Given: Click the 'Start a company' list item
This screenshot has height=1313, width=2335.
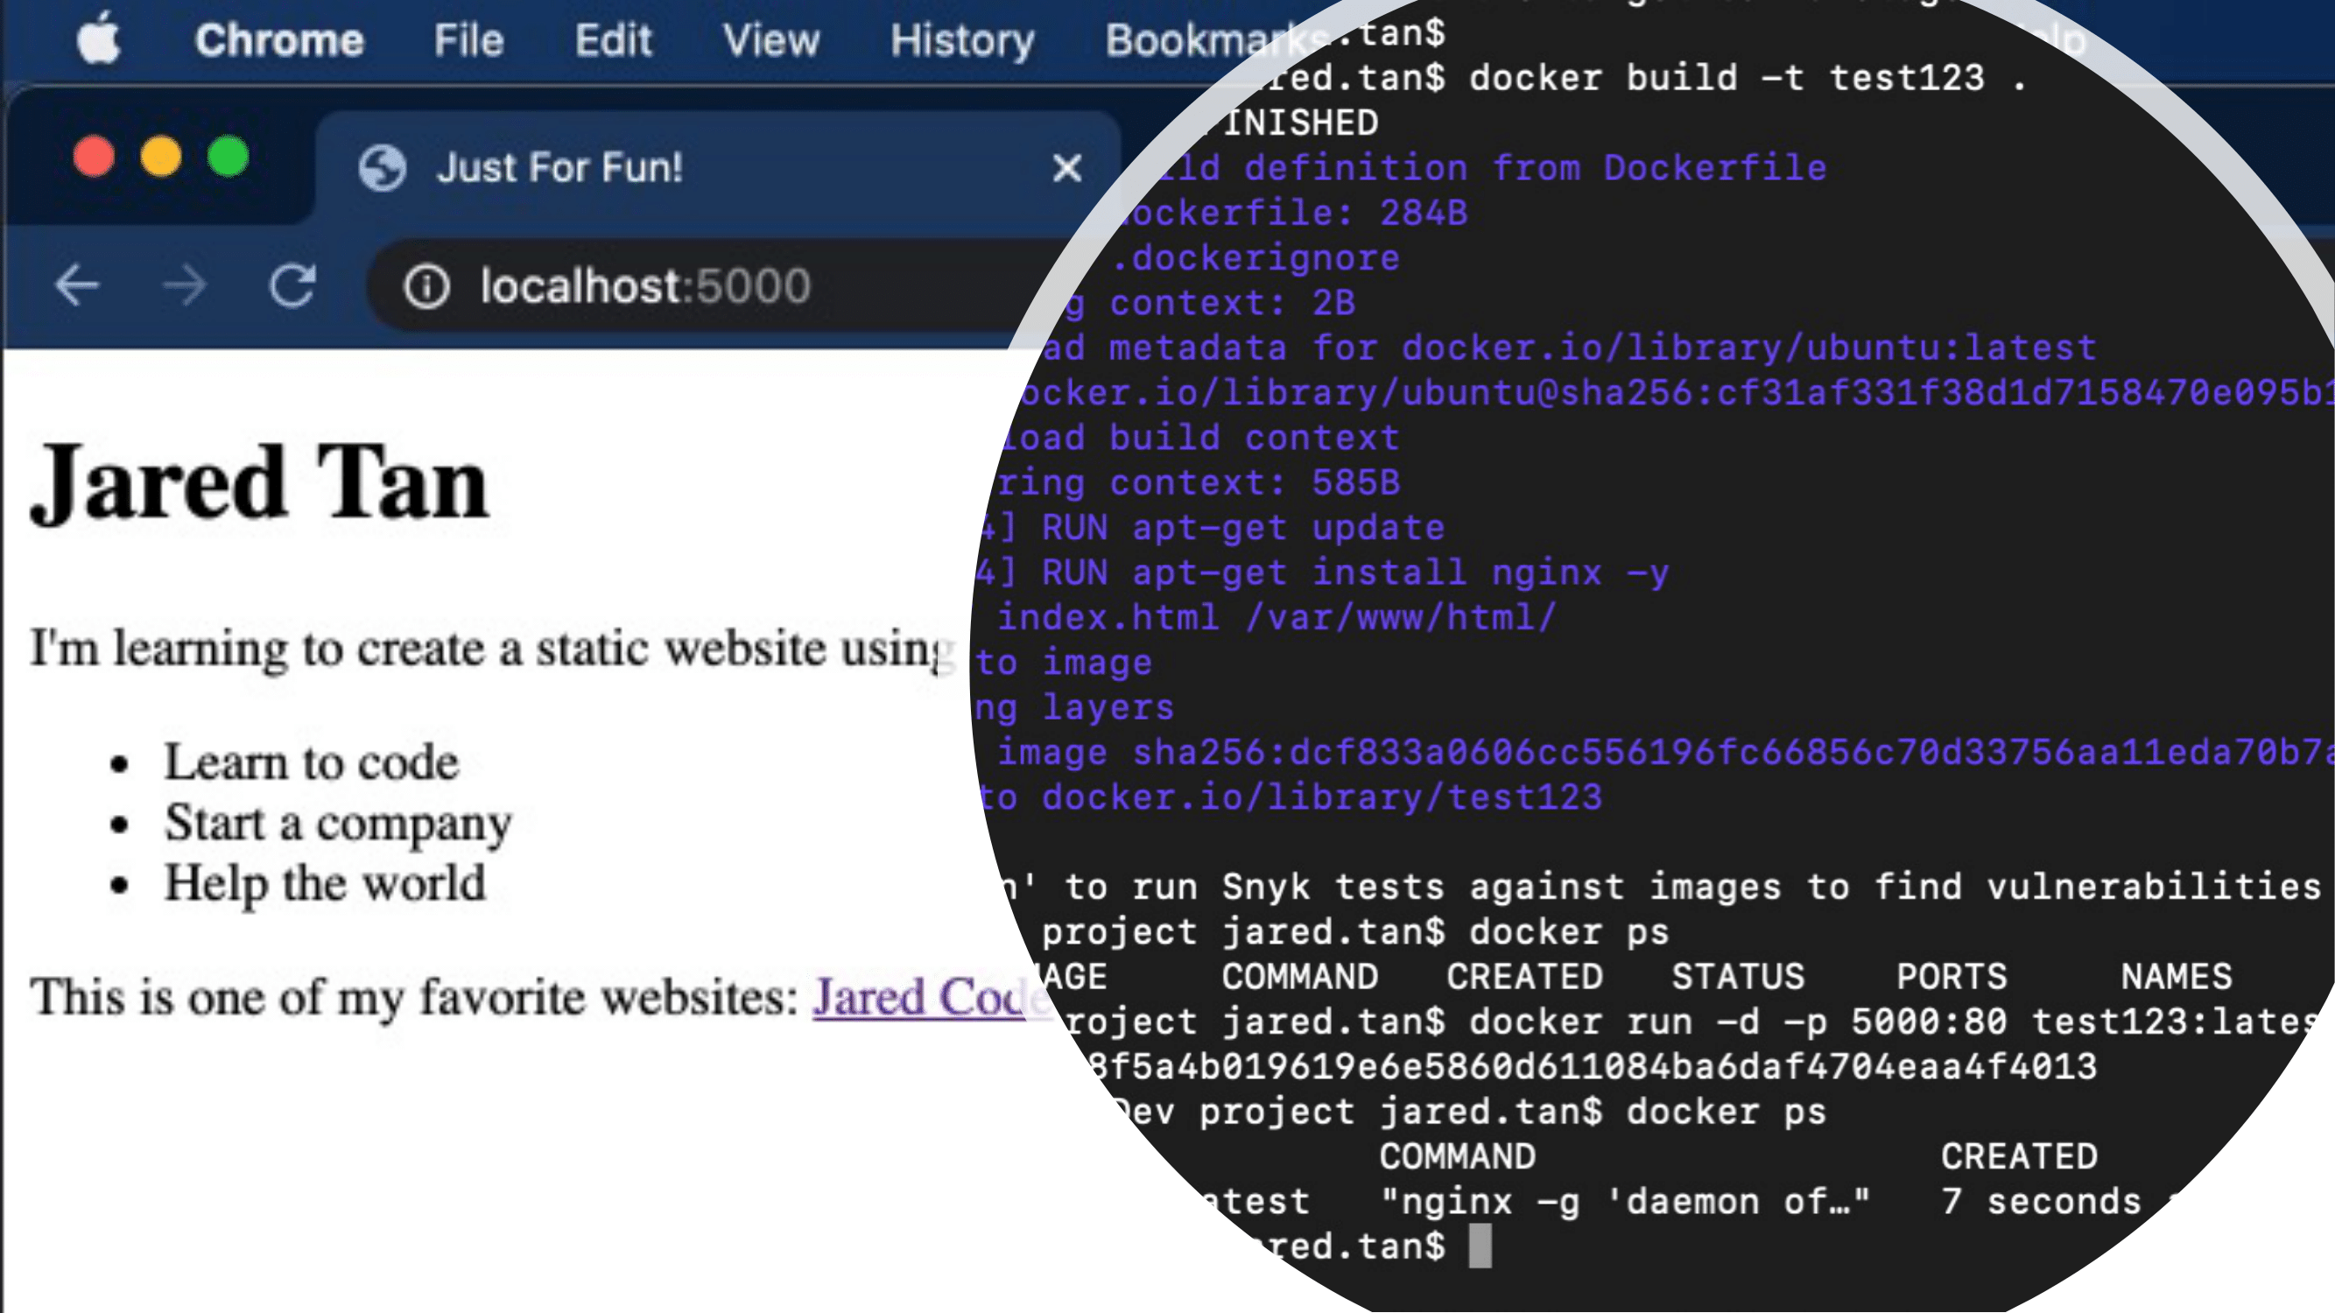Looking at the screenshot, I should [337, 823].
